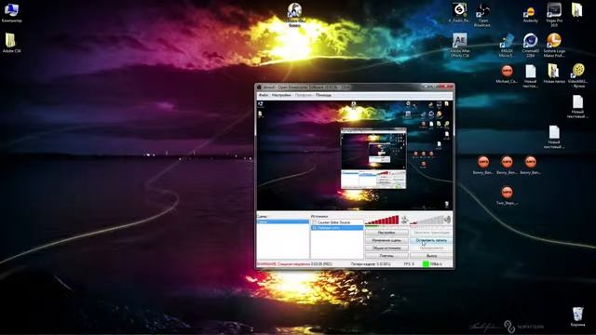Viewport: 596px width, 335px height.
Task: Select the Counter Strike Source row
Action: [337, 222]
